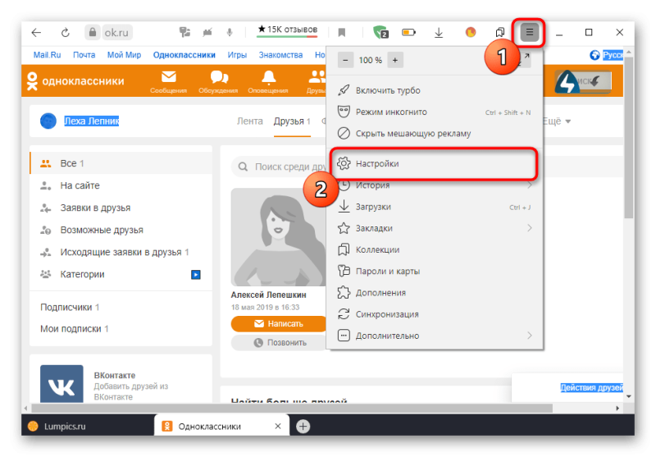This screenshot has width=656, height=457.
Task: Open the green shield protection icon
Action: (380, 32)
